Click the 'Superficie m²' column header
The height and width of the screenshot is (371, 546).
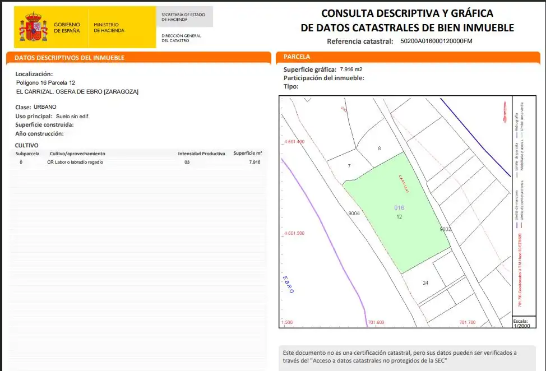click(x=248, y=153)
